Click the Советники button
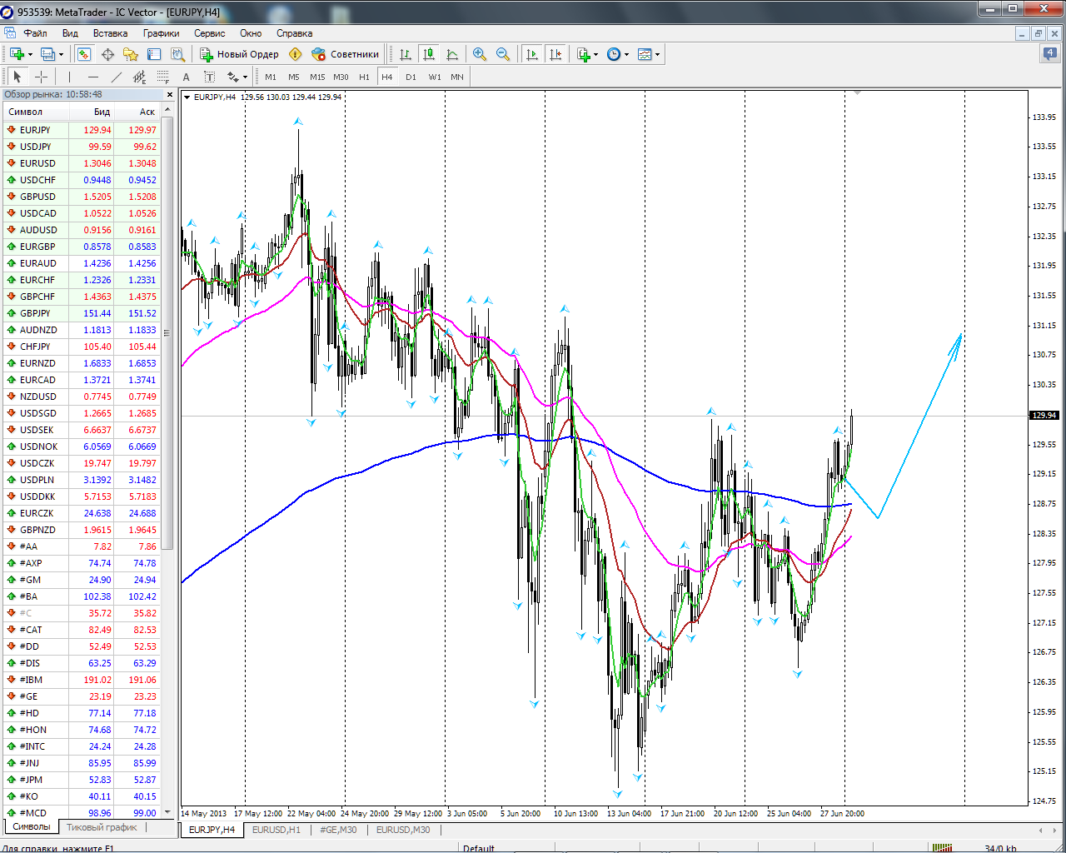The width and height of the screenshot is (1066, 853). [x=346, y=54]
